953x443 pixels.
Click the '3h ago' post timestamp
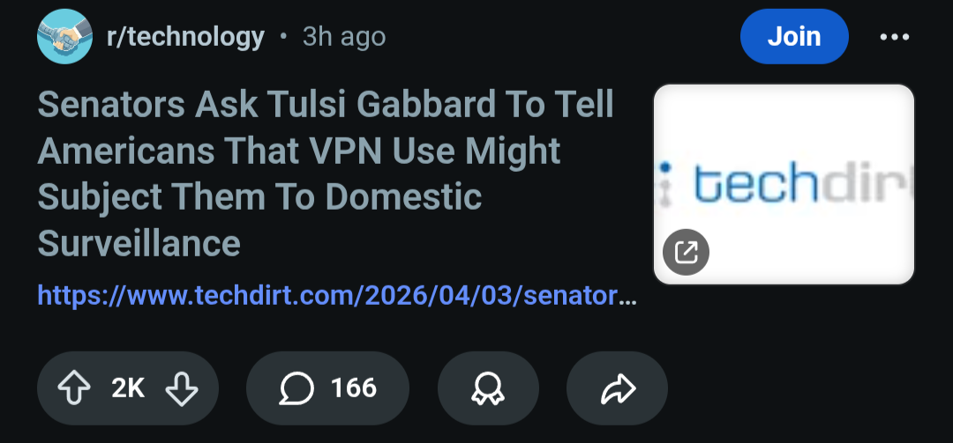click(x=343, y=37)
